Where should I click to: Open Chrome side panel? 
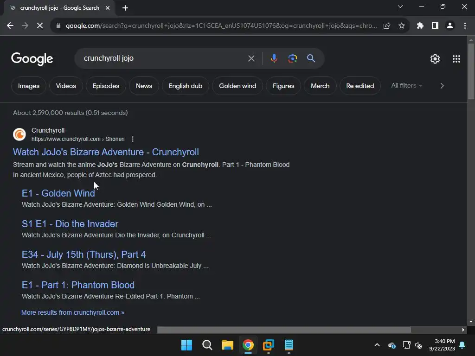point(435,26)
